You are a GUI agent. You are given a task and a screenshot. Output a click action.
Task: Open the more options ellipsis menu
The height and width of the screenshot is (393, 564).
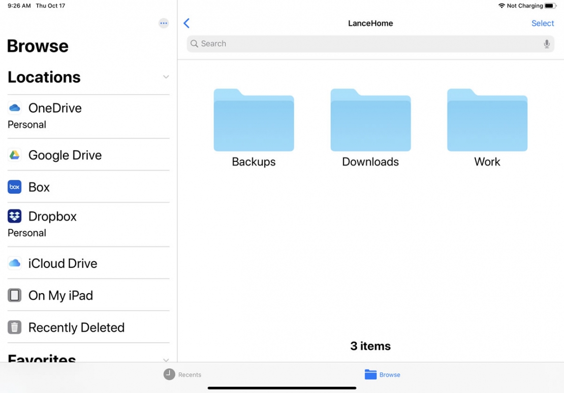click(x=163, y=23)
